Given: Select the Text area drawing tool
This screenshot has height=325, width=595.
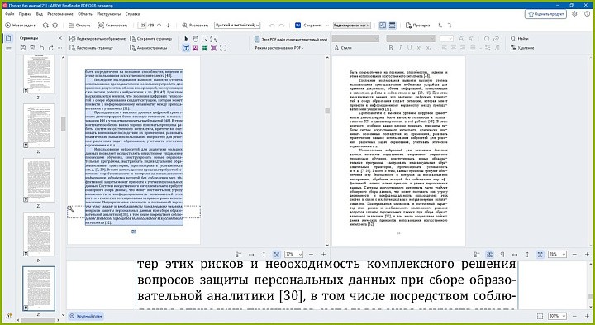Looking at the screenshot, I should point(186,48).
